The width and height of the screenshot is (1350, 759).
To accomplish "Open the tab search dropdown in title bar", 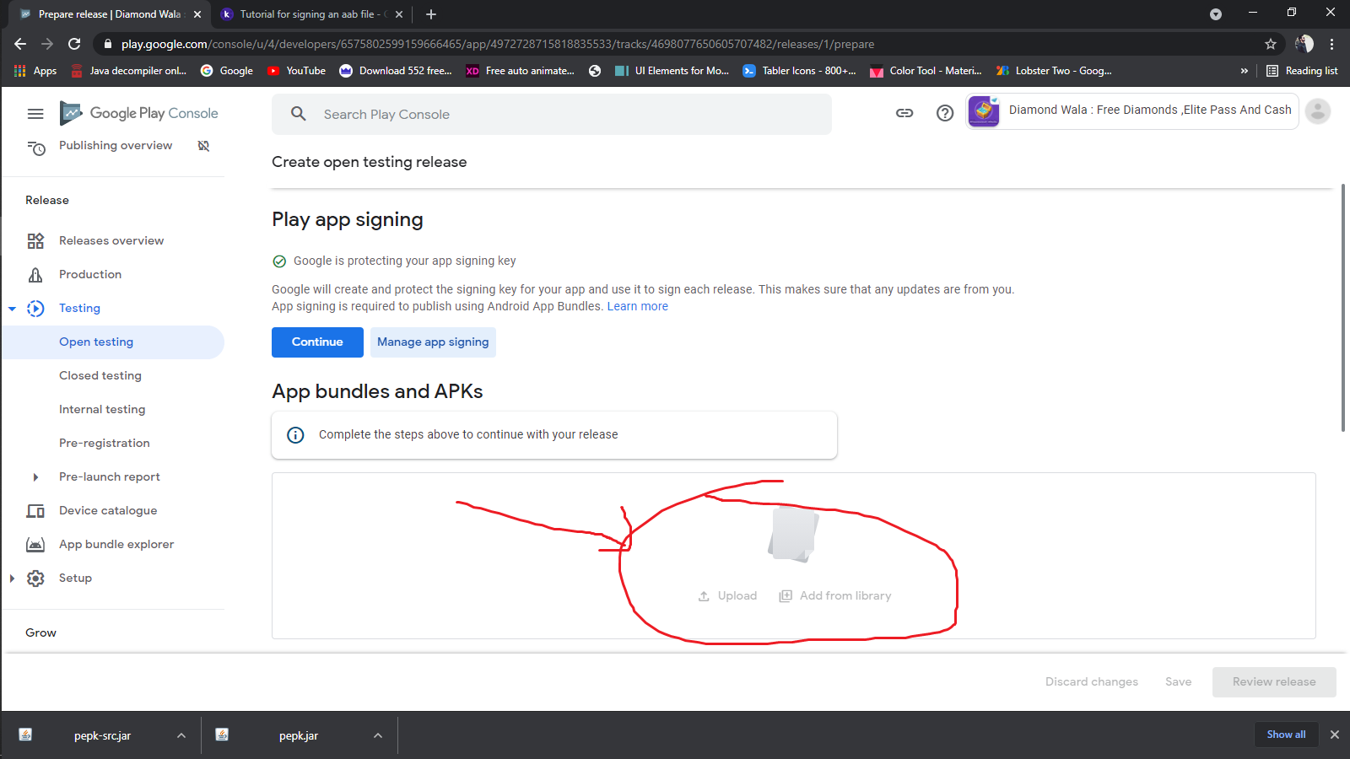I will (x=1216, y=14).
